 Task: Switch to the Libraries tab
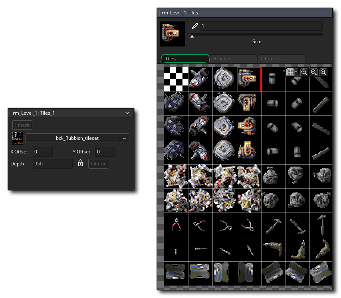(x=271, y=58)
